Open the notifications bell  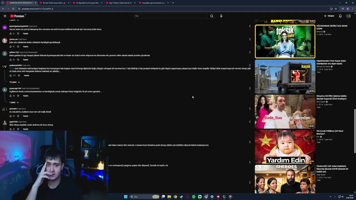click(340, 16)
